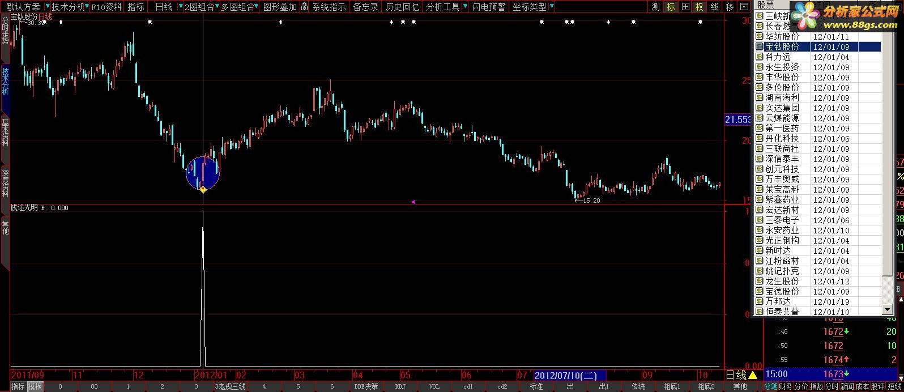Toggle the 移 move button
904x392 pixels.
[x=730, y=7]
